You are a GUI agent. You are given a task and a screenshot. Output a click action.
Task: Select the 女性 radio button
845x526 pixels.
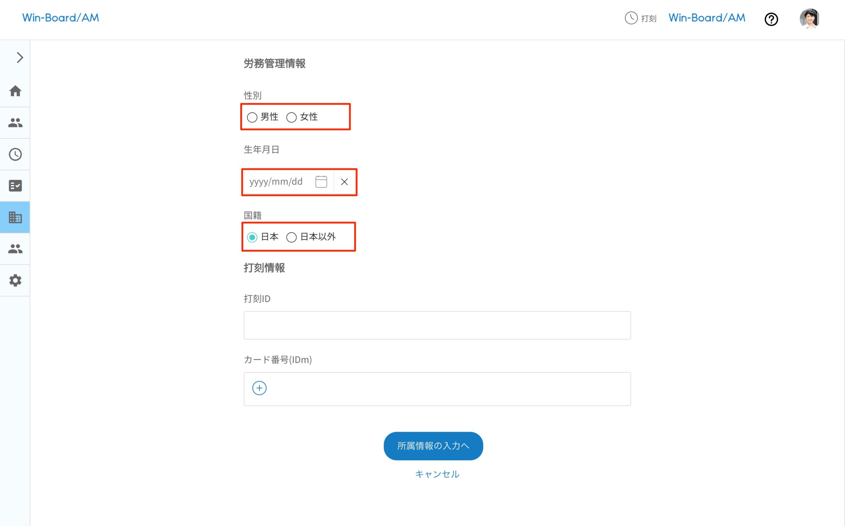(291, 117)
